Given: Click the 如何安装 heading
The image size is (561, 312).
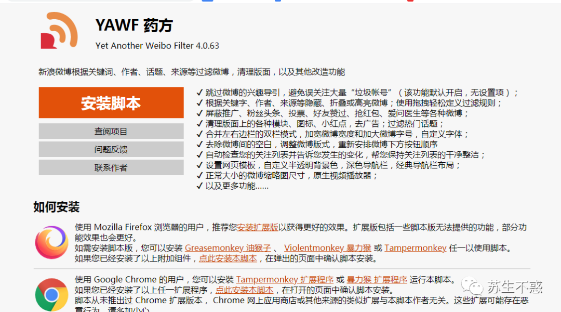Looking at the screenshot, I should pos(57,207).
